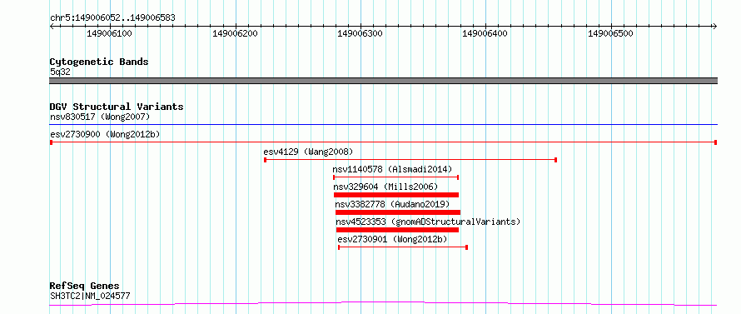Screen dimensions: 741x314
Task: Select the blue nsv830517 variant line
Action: point(383,124)
